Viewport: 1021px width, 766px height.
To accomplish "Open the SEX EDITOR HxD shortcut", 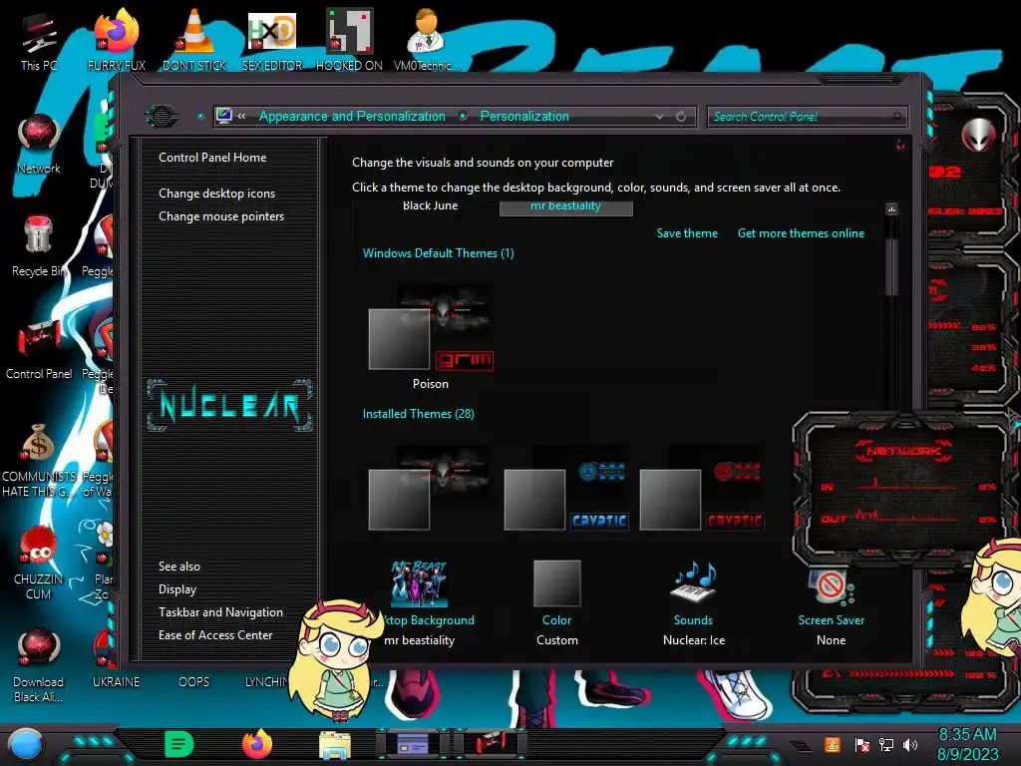I will coord(271,40).
